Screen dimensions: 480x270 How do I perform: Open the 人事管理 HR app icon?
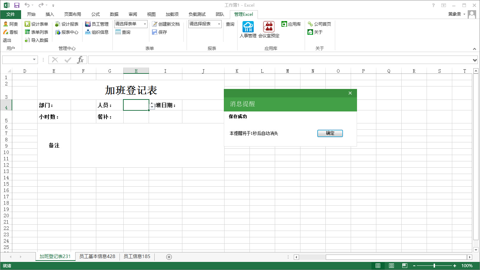tap(248, 27)
